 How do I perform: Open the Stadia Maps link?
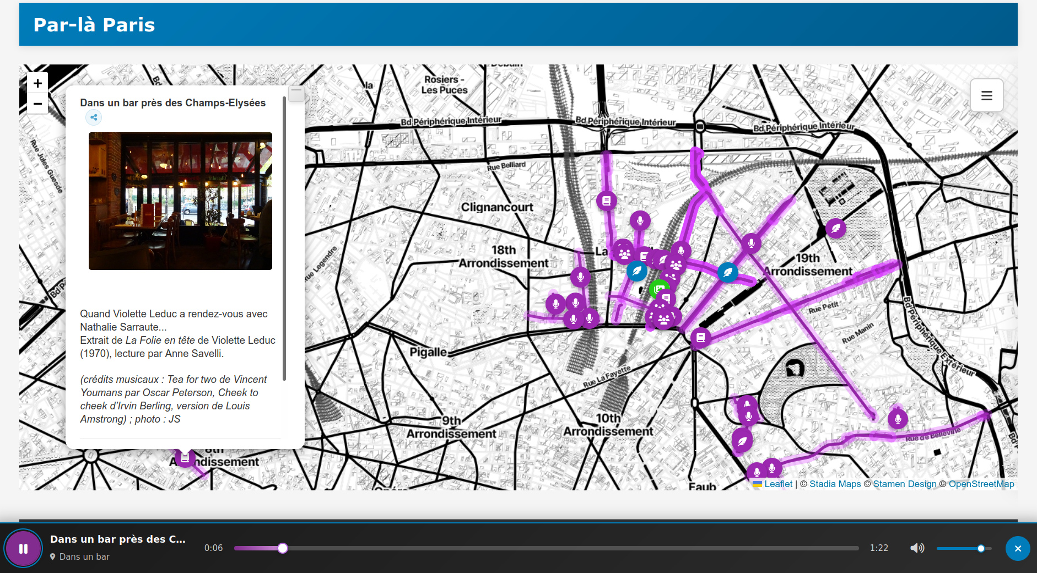[835, 484]
